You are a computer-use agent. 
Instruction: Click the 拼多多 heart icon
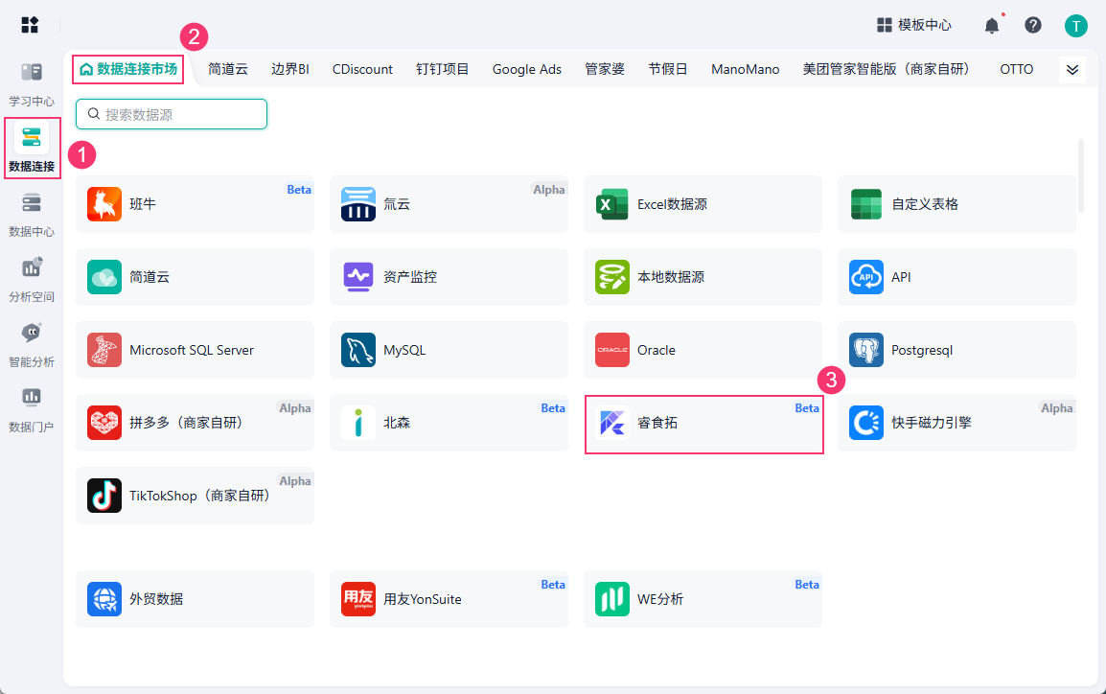tap(104, 423)
